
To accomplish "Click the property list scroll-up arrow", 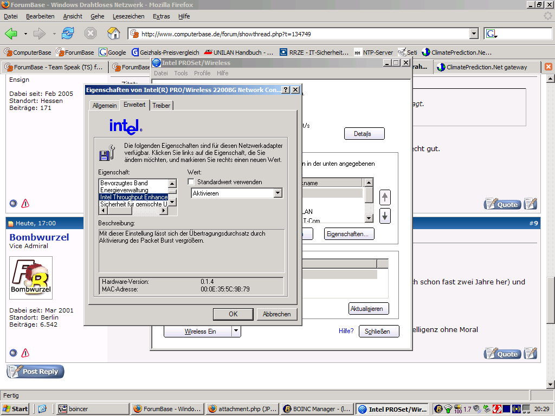I will (172, 183).
